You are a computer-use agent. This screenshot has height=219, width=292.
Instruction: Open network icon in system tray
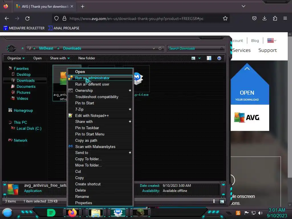pos(253,213)
